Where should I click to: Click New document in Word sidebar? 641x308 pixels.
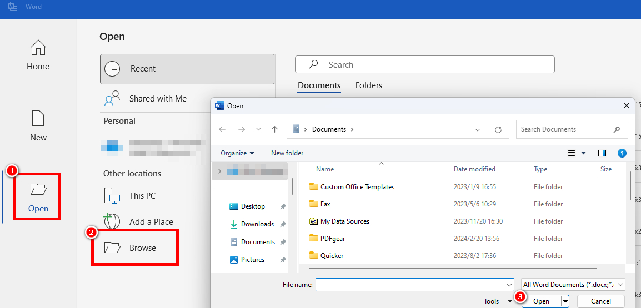38,125
